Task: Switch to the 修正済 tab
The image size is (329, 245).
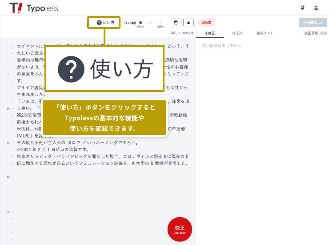Action: pyautogui.click(x=237, y=33)
